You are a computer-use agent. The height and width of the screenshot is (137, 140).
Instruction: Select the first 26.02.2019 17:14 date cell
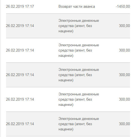20,26
